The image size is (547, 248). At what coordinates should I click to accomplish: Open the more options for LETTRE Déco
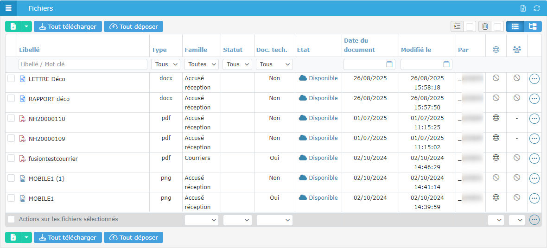click(x=534, y=79)
